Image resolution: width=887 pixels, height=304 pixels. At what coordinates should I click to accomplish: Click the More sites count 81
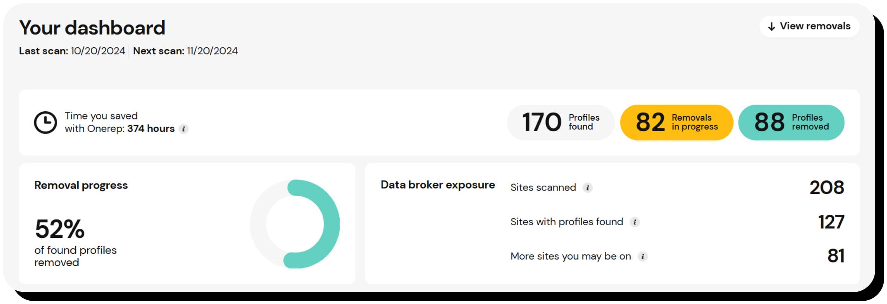[x=836, y=256]
